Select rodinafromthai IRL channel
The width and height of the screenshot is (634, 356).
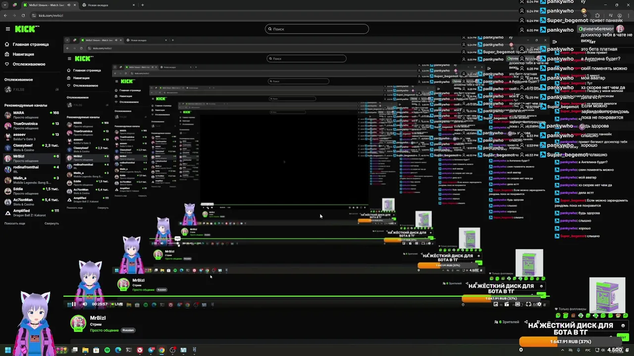(31, 169)
